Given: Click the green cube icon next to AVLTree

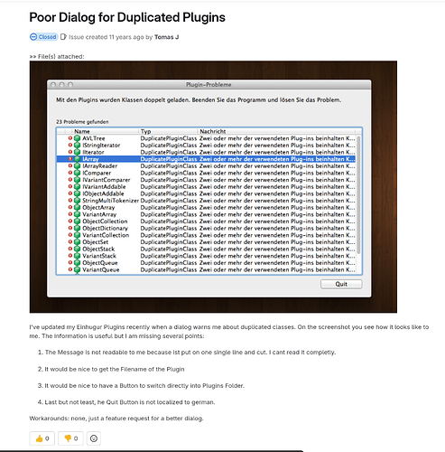Looking at the screenshot, I should point(78,138).
